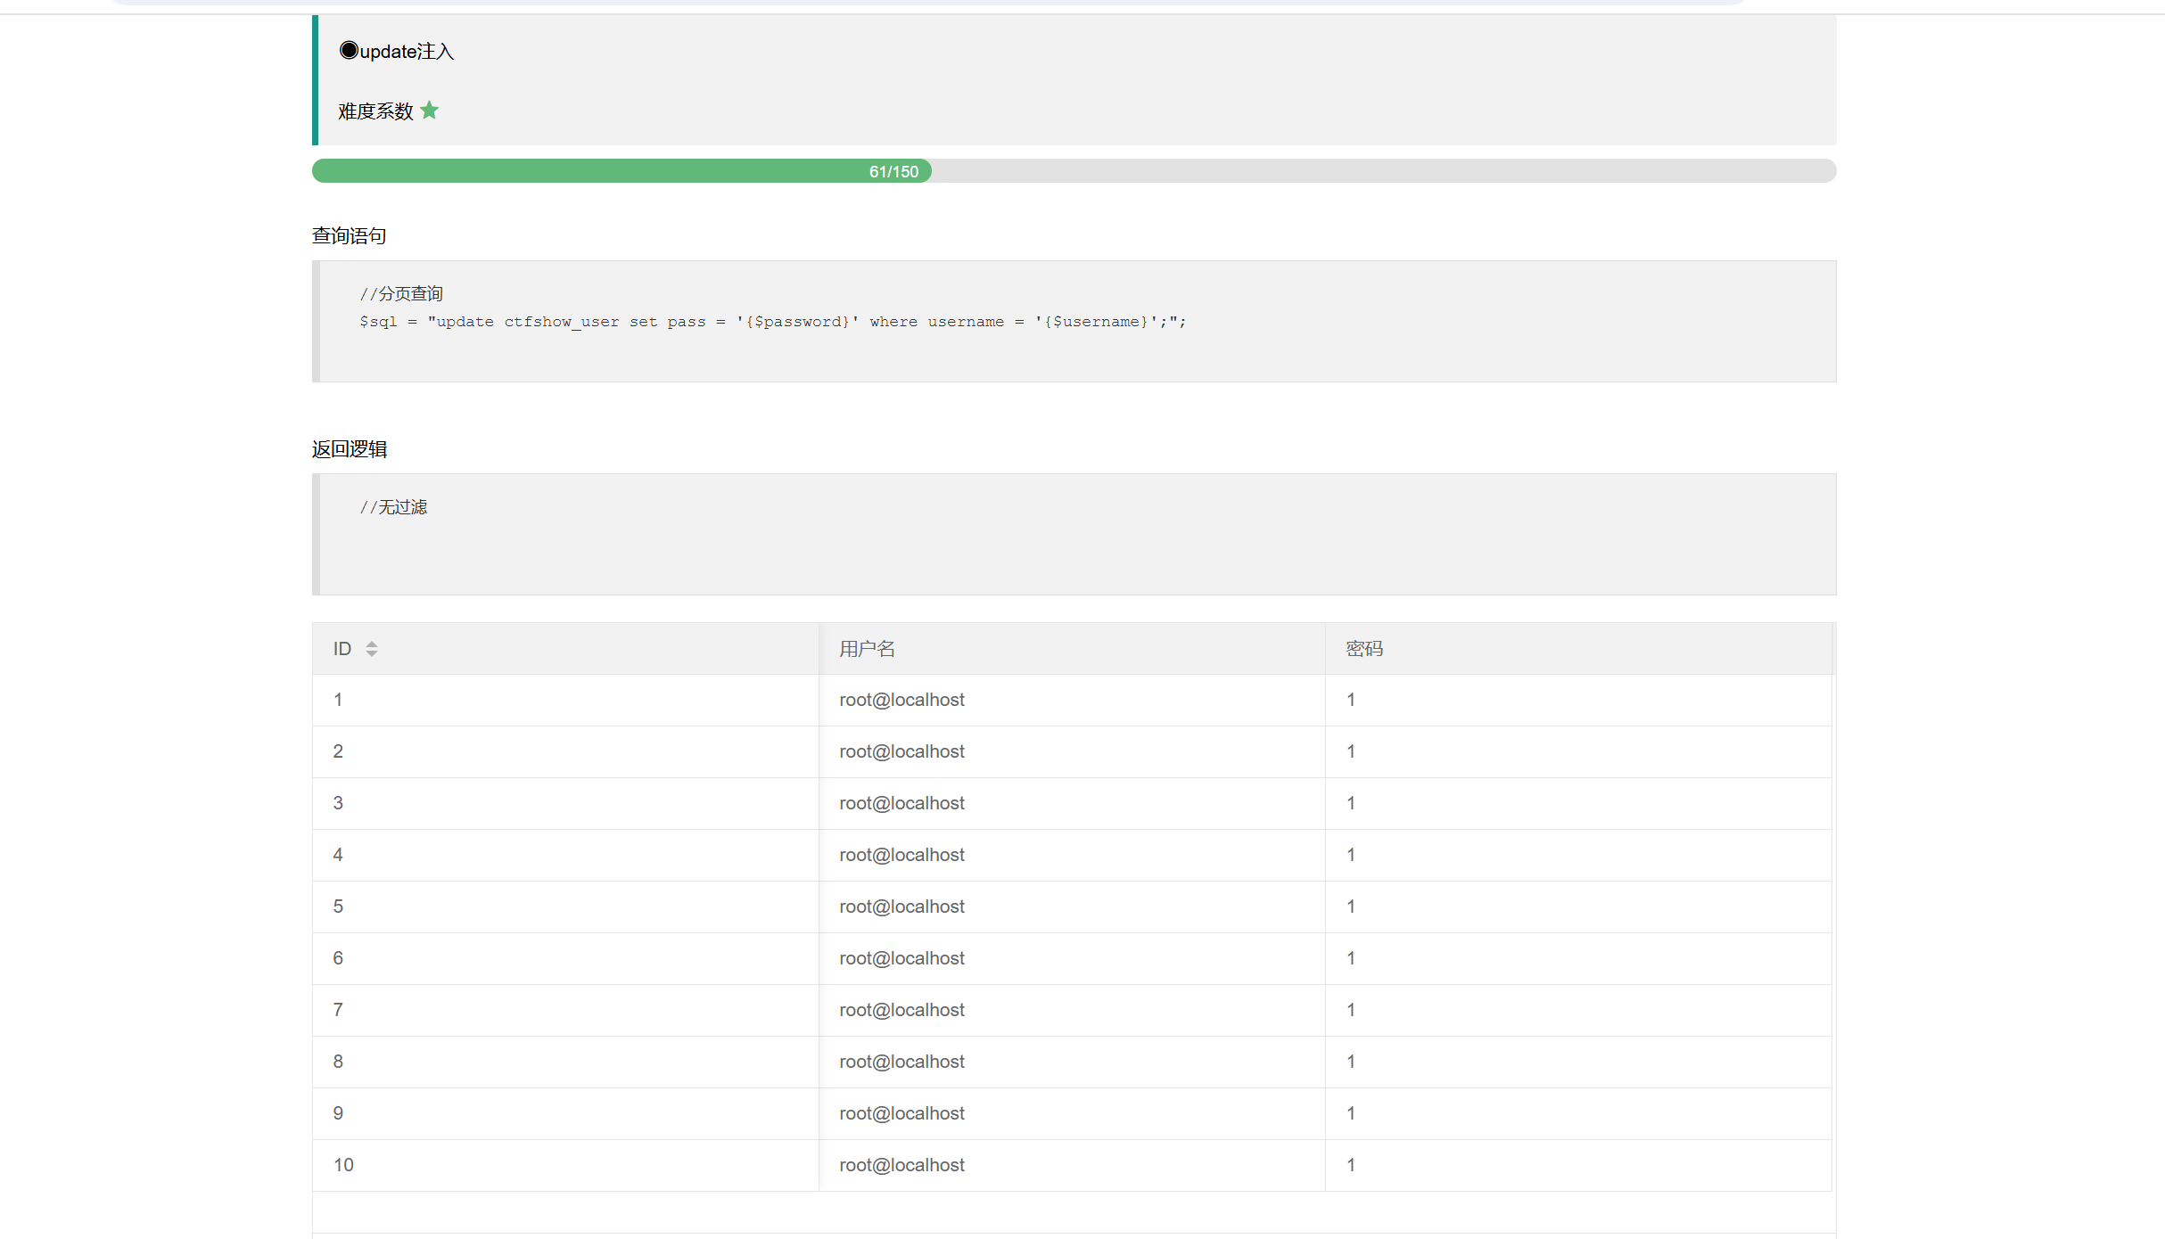
Task: Click the descending sort arrow beside ID
Action: [372, 654]
